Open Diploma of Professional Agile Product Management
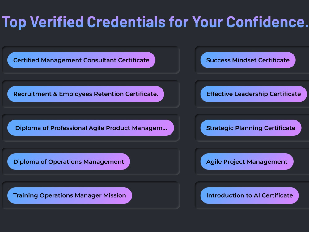 [91, 128]
